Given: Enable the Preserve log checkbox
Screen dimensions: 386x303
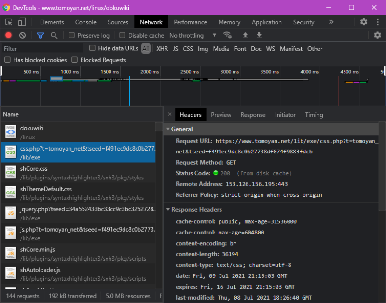Looking at the screenshot, I should 71,35.
